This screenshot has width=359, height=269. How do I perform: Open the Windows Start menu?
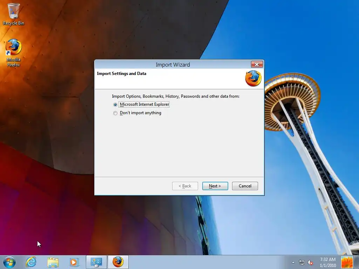pyautogui.click(x=9, y=262)
